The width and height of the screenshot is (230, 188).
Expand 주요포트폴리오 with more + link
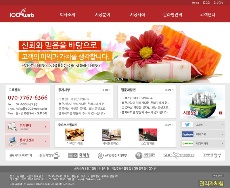click(169, 125)
